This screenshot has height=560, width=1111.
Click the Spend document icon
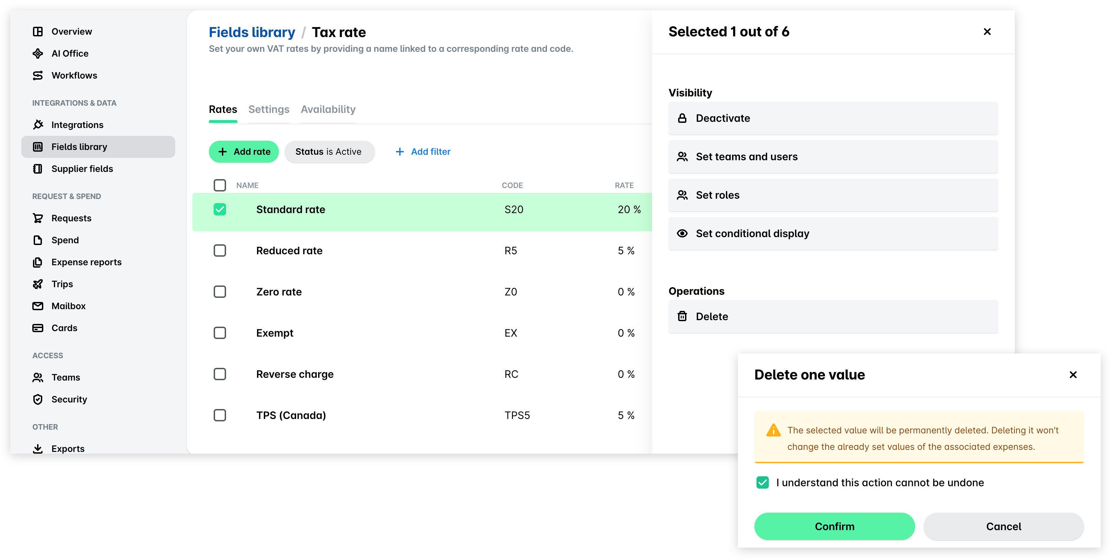(x=38, y=240)
